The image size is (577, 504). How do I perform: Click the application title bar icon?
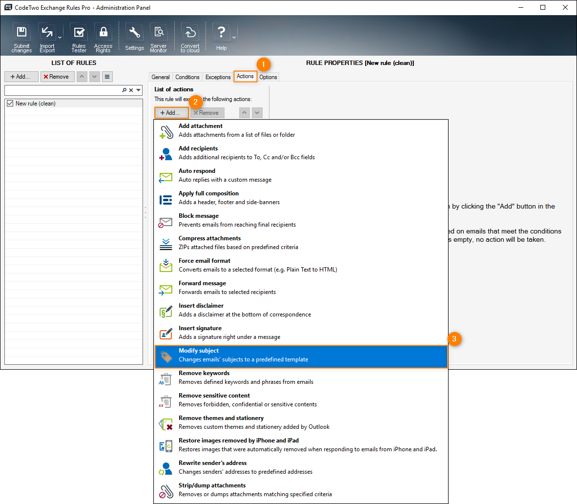pyautogui.click(x=8, y=7)
